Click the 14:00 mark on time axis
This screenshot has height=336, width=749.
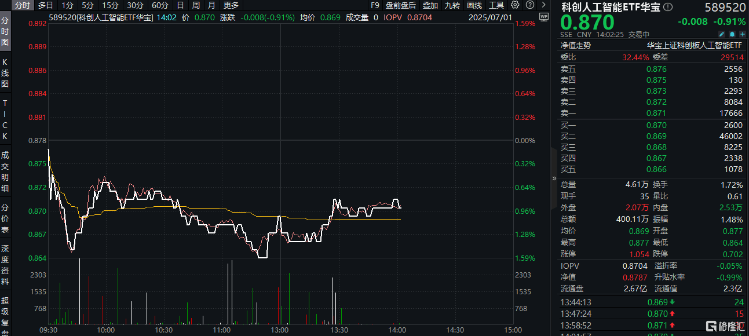pyautogui.click(x=397, y=330)
